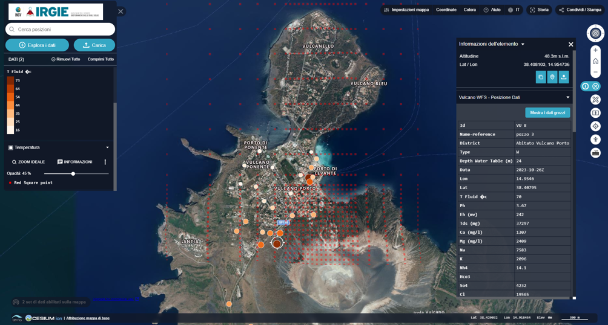608x325 pixels.
Task: Toggle feature info picker mode button
Action: (586, 86)
